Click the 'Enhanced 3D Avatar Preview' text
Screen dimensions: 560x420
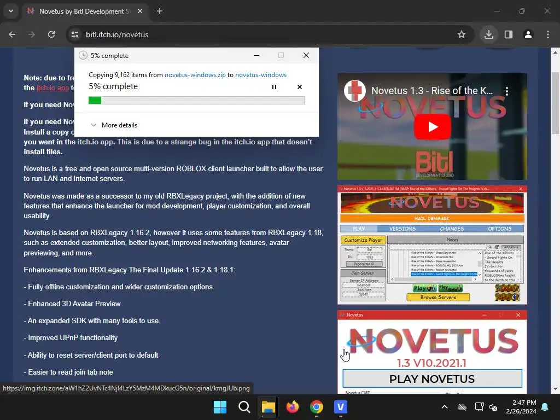pyautogui.click(x=74, y=304)
